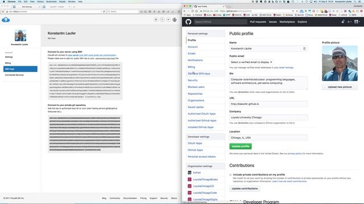Viewport: 364px width, 204px height.
Task: Click the Search GitHub field
Action: click(x=220, y=22)
